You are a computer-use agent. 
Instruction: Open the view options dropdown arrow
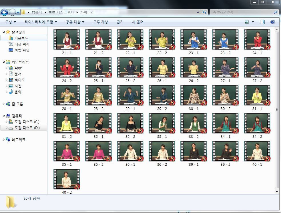point(253,22)
